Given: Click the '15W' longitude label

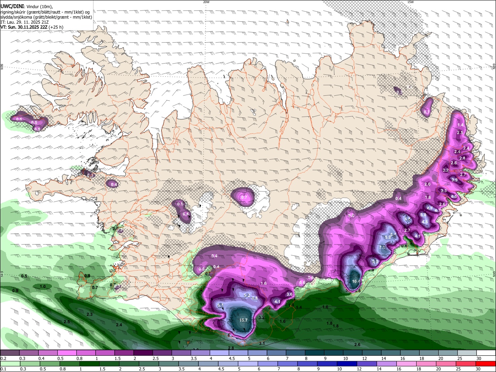Looking at the screenshot, I should click(x=410, y=2).
